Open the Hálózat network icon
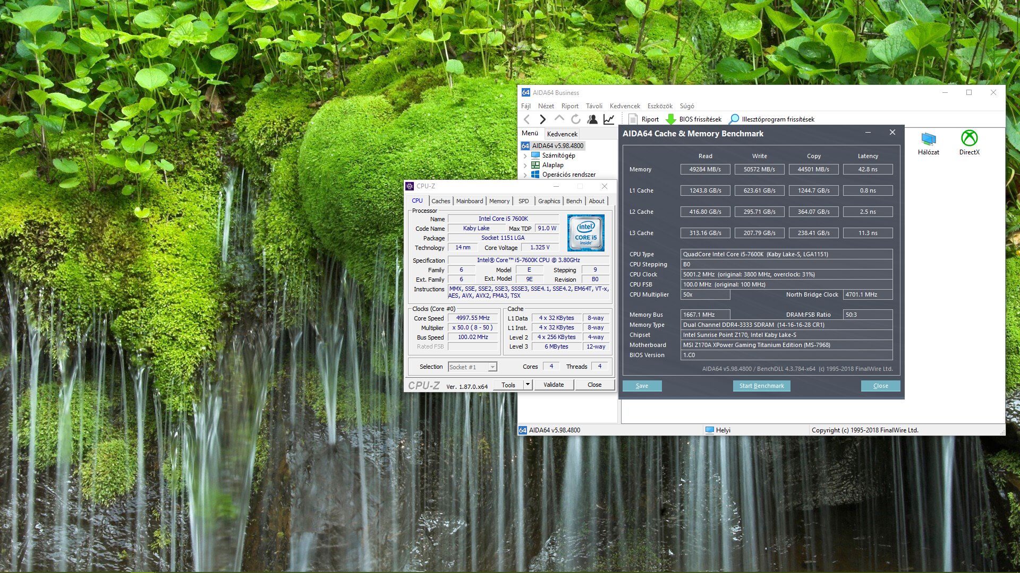 point(928,139)
